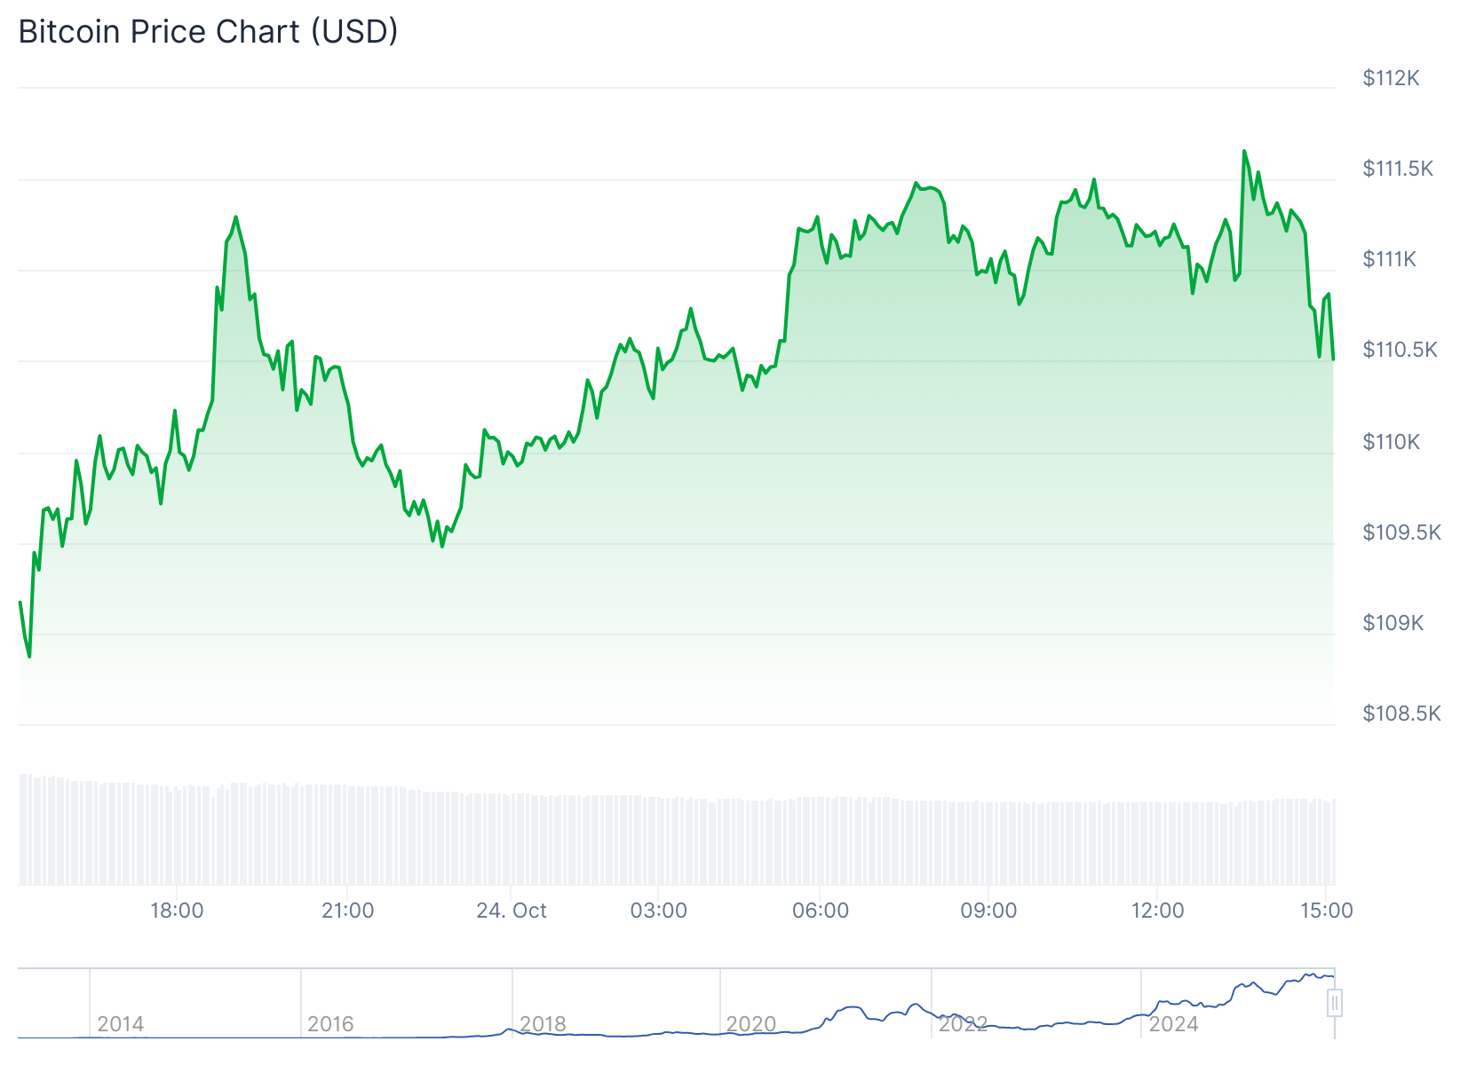Click the 15:00 time axis label
The width and height of the screenshot is (1460, 1065).
[1326, 911]
